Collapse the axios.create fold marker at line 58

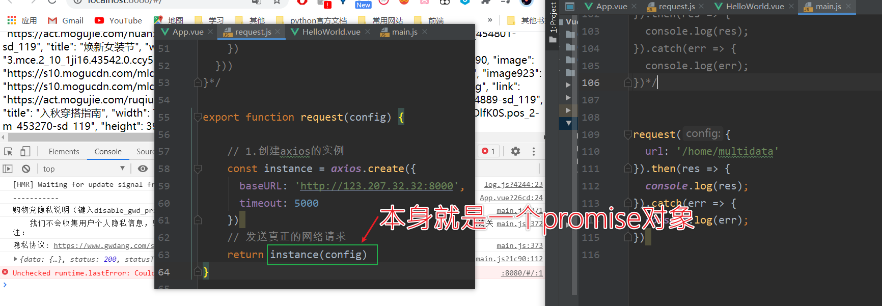[x=198, y=169]
